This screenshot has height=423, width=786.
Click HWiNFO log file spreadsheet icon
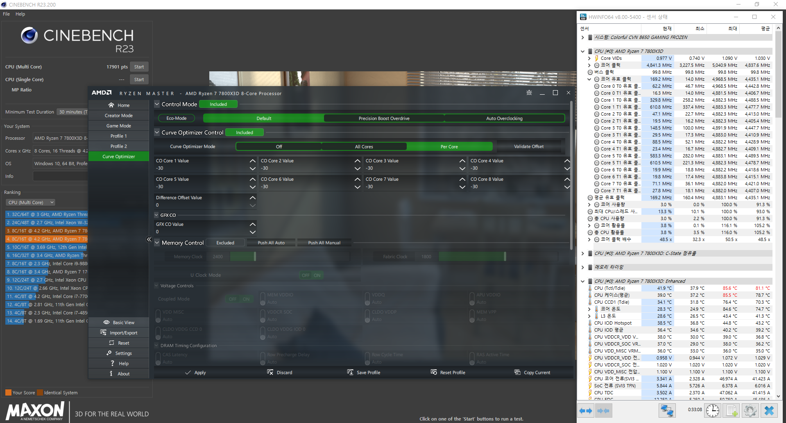[x=732, y=411]
